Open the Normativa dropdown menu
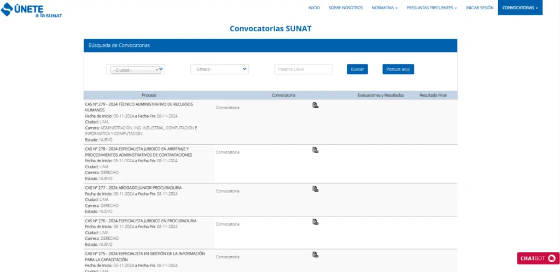This screenshot has width=560, height=272. 384,8
